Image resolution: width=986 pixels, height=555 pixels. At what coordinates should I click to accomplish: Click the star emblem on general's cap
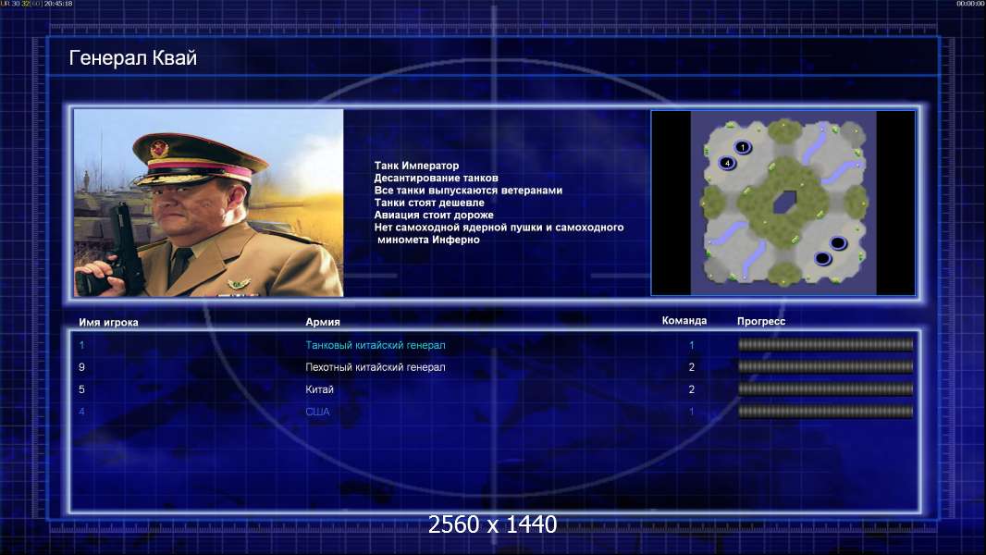coord(160,149)
